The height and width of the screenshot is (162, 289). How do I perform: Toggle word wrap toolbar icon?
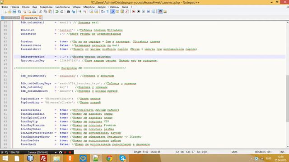pyautogui.click(x=103, y=12)
